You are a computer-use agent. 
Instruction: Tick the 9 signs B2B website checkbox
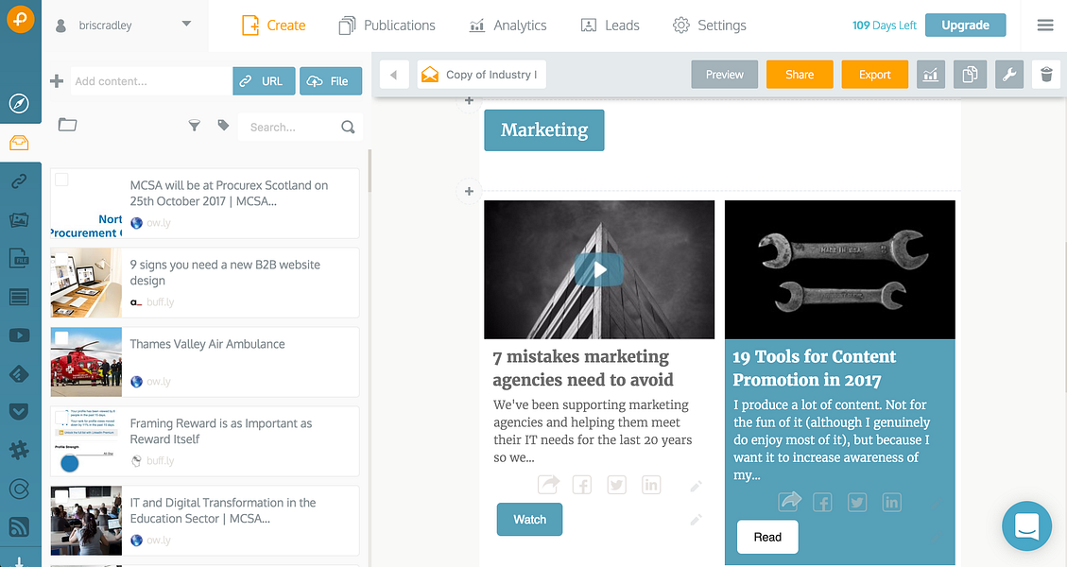(x=61, y=259)
